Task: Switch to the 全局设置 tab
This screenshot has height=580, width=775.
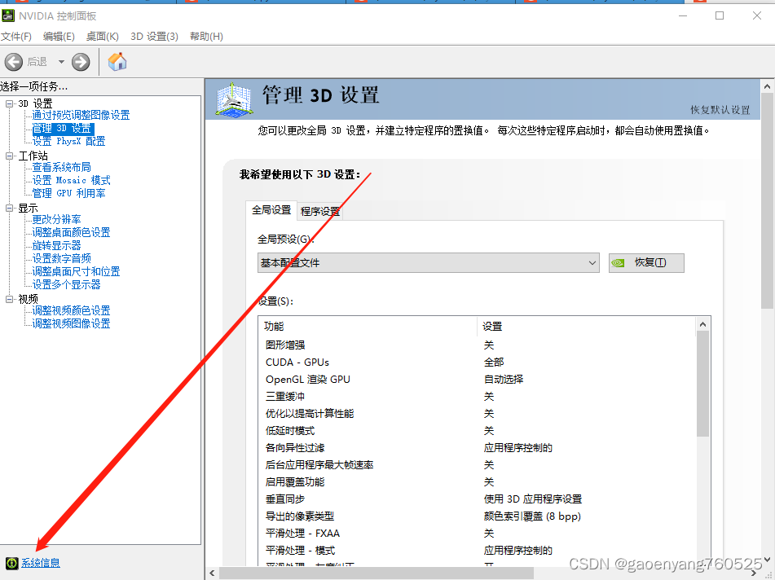Action: [x=271, y=210]
